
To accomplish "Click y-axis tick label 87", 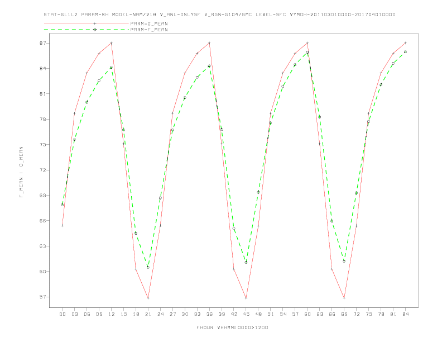I will tap(42, 43).
